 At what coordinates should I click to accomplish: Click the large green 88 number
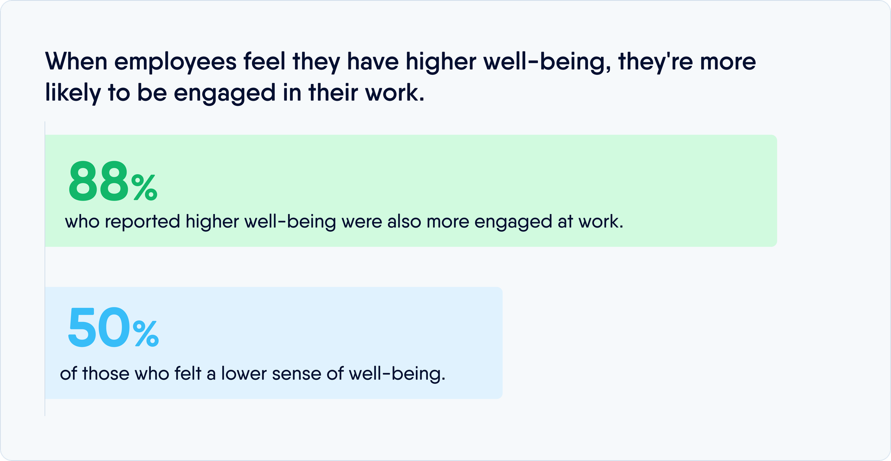point(98,181)
